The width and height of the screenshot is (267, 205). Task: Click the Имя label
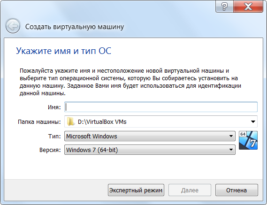click(x=54, y=107)
